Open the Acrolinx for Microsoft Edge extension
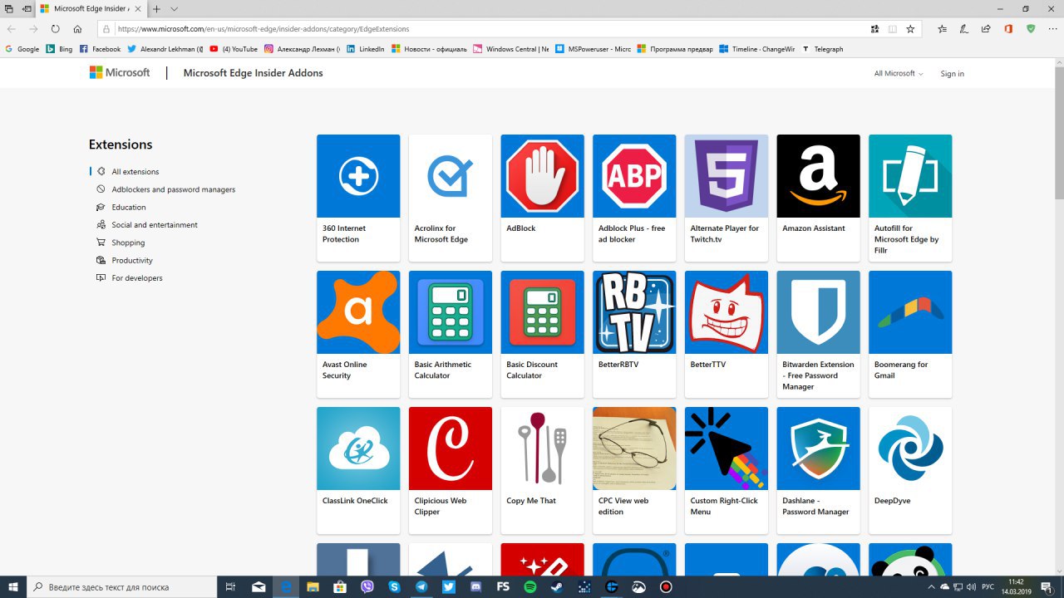 tap(451, 198)
